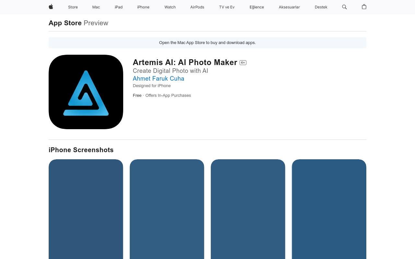Open the search magnifier icon
Image resolution: width=415 pixels, height=259 pixels.
tap(344, 7)
